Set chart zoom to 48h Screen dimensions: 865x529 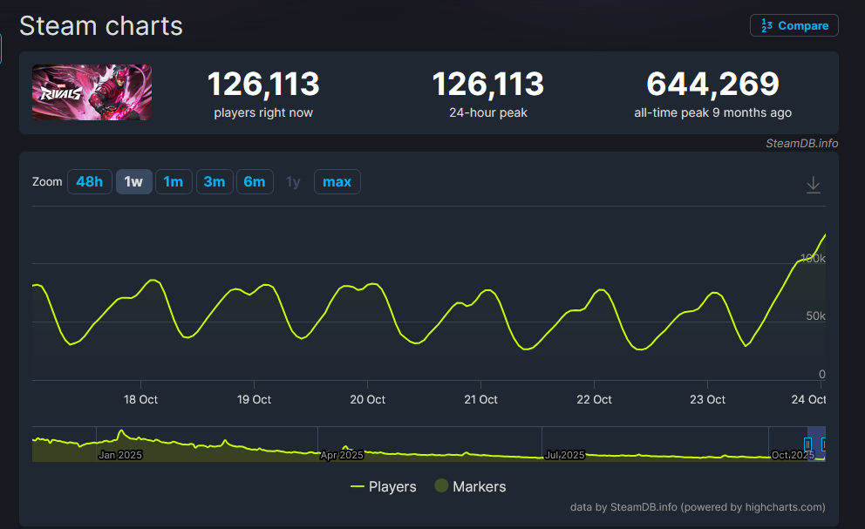coord(89,181)
